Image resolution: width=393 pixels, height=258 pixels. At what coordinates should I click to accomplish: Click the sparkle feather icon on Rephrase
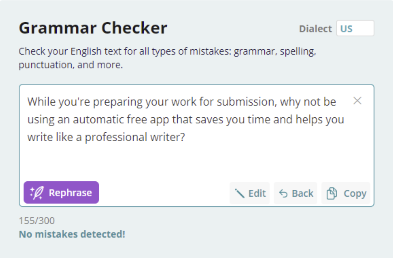pos(36,193)
